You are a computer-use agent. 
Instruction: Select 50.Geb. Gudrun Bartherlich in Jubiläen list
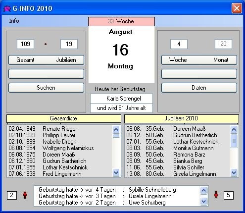click(178, 135)
